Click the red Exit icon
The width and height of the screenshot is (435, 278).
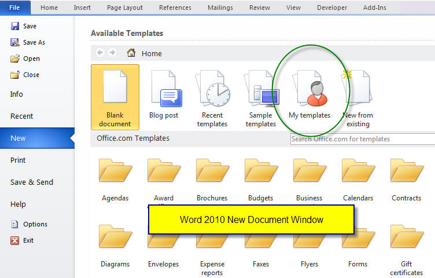coord(14,240)
